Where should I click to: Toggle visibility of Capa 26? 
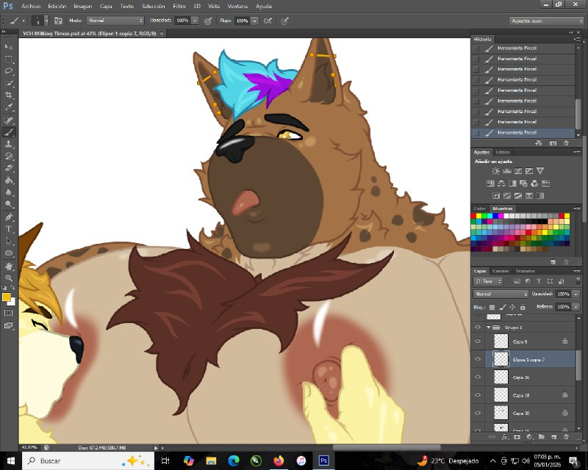[478, 377]
